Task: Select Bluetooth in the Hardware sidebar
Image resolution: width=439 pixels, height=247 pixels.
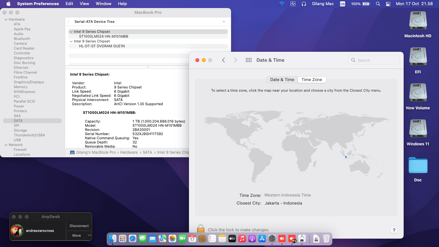Action: (x=22, y=39)
